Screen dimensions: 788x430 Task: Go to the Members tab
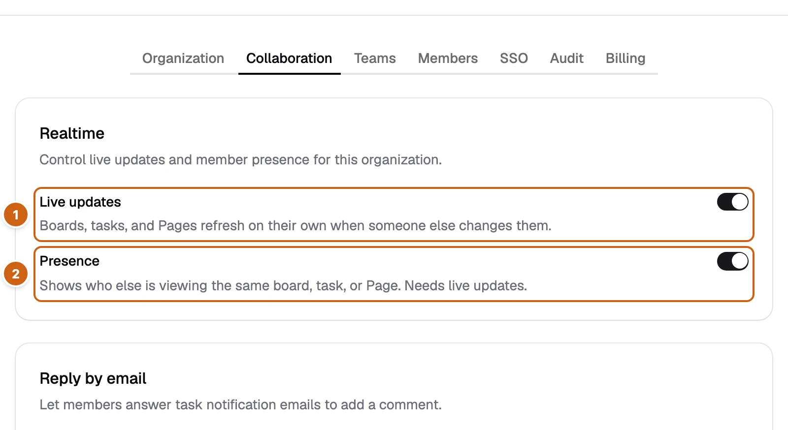tap(448, 59)
